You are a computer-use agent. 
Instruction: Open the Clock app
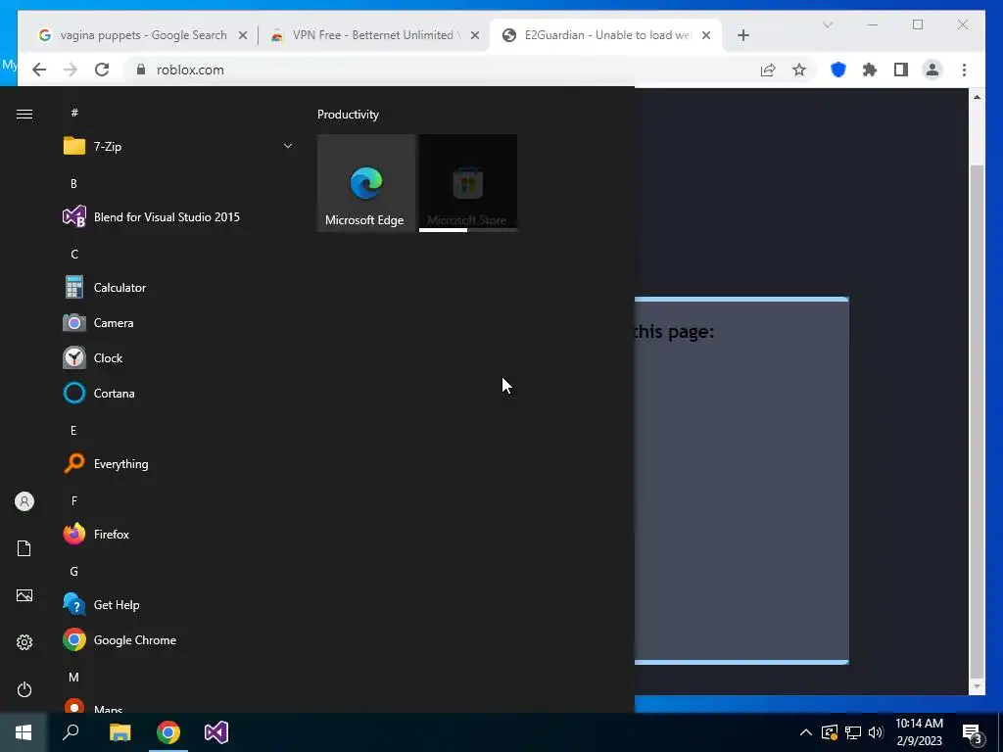tap(178, 358)
